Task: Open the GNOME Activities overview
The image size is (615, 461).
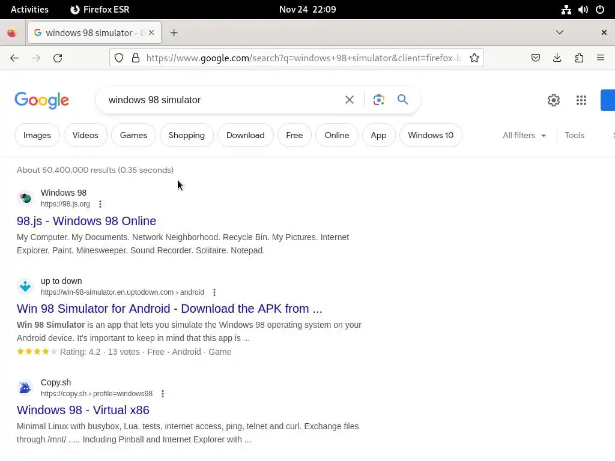Action: (30, 10)
